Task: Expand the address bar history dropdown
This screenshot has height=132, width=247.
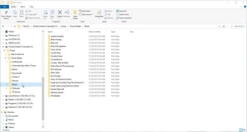Action: 219,26
